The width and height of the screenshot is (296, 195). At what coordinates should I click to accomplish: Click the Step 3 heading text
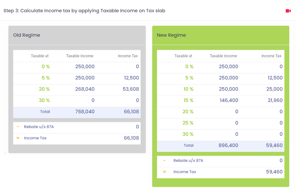click(x=84, y=11)
